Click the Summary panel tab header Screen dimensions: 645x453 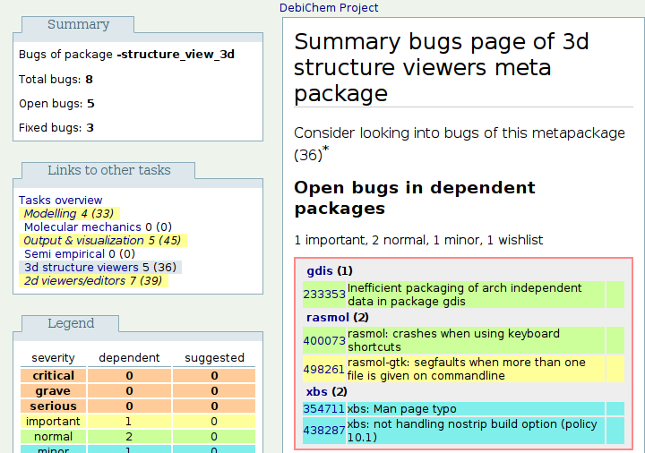[x=78, y=25]
